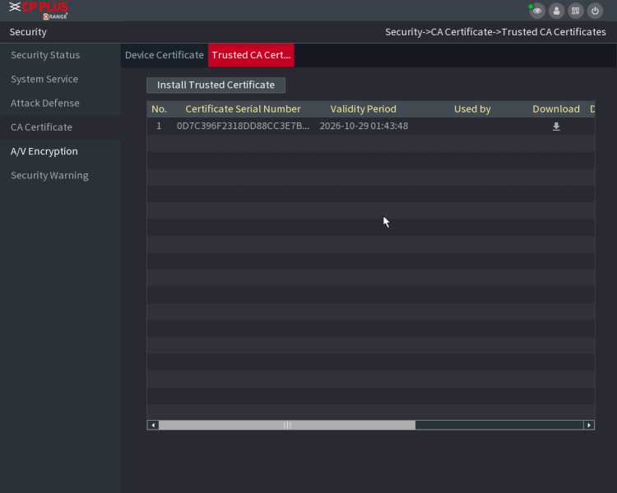Go to Attack Defense page

click(45, 104)
